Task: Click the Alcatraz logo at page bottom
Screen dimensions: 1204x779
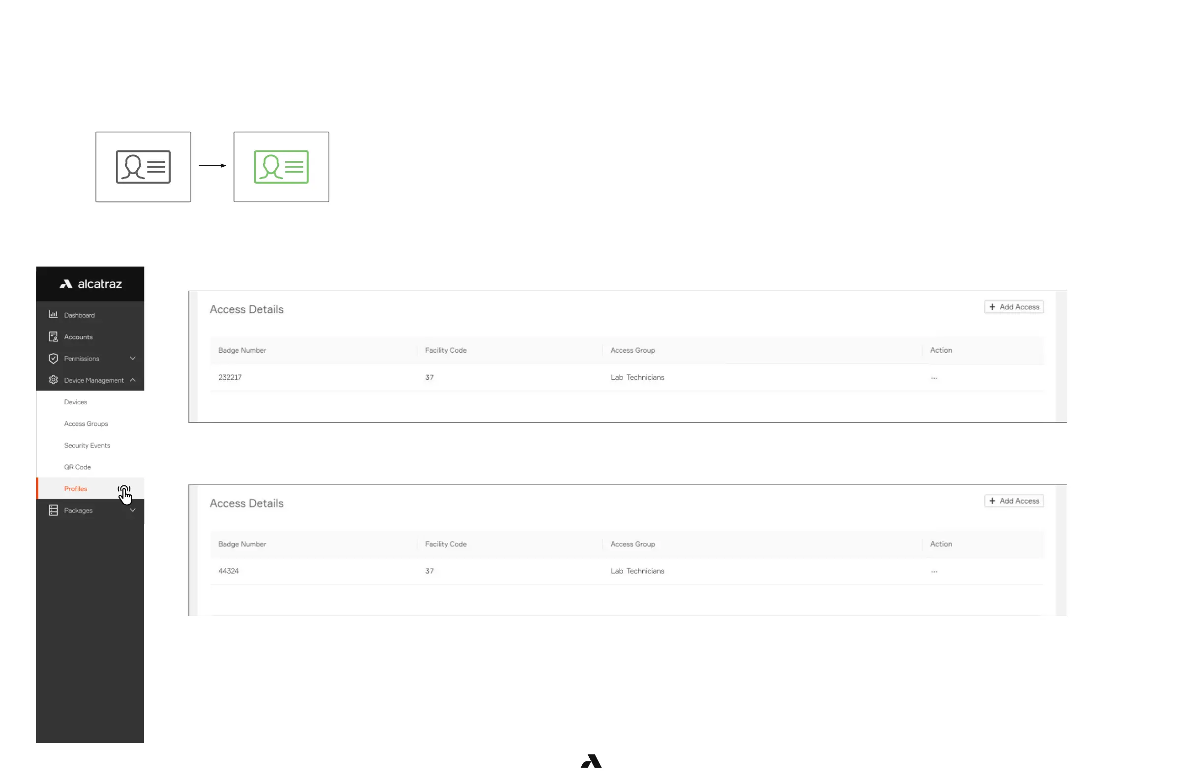Action: pos(591,761)
